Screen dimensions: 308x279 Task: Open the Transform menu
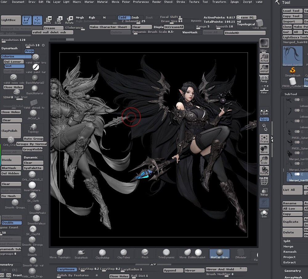tap(219, 2)
